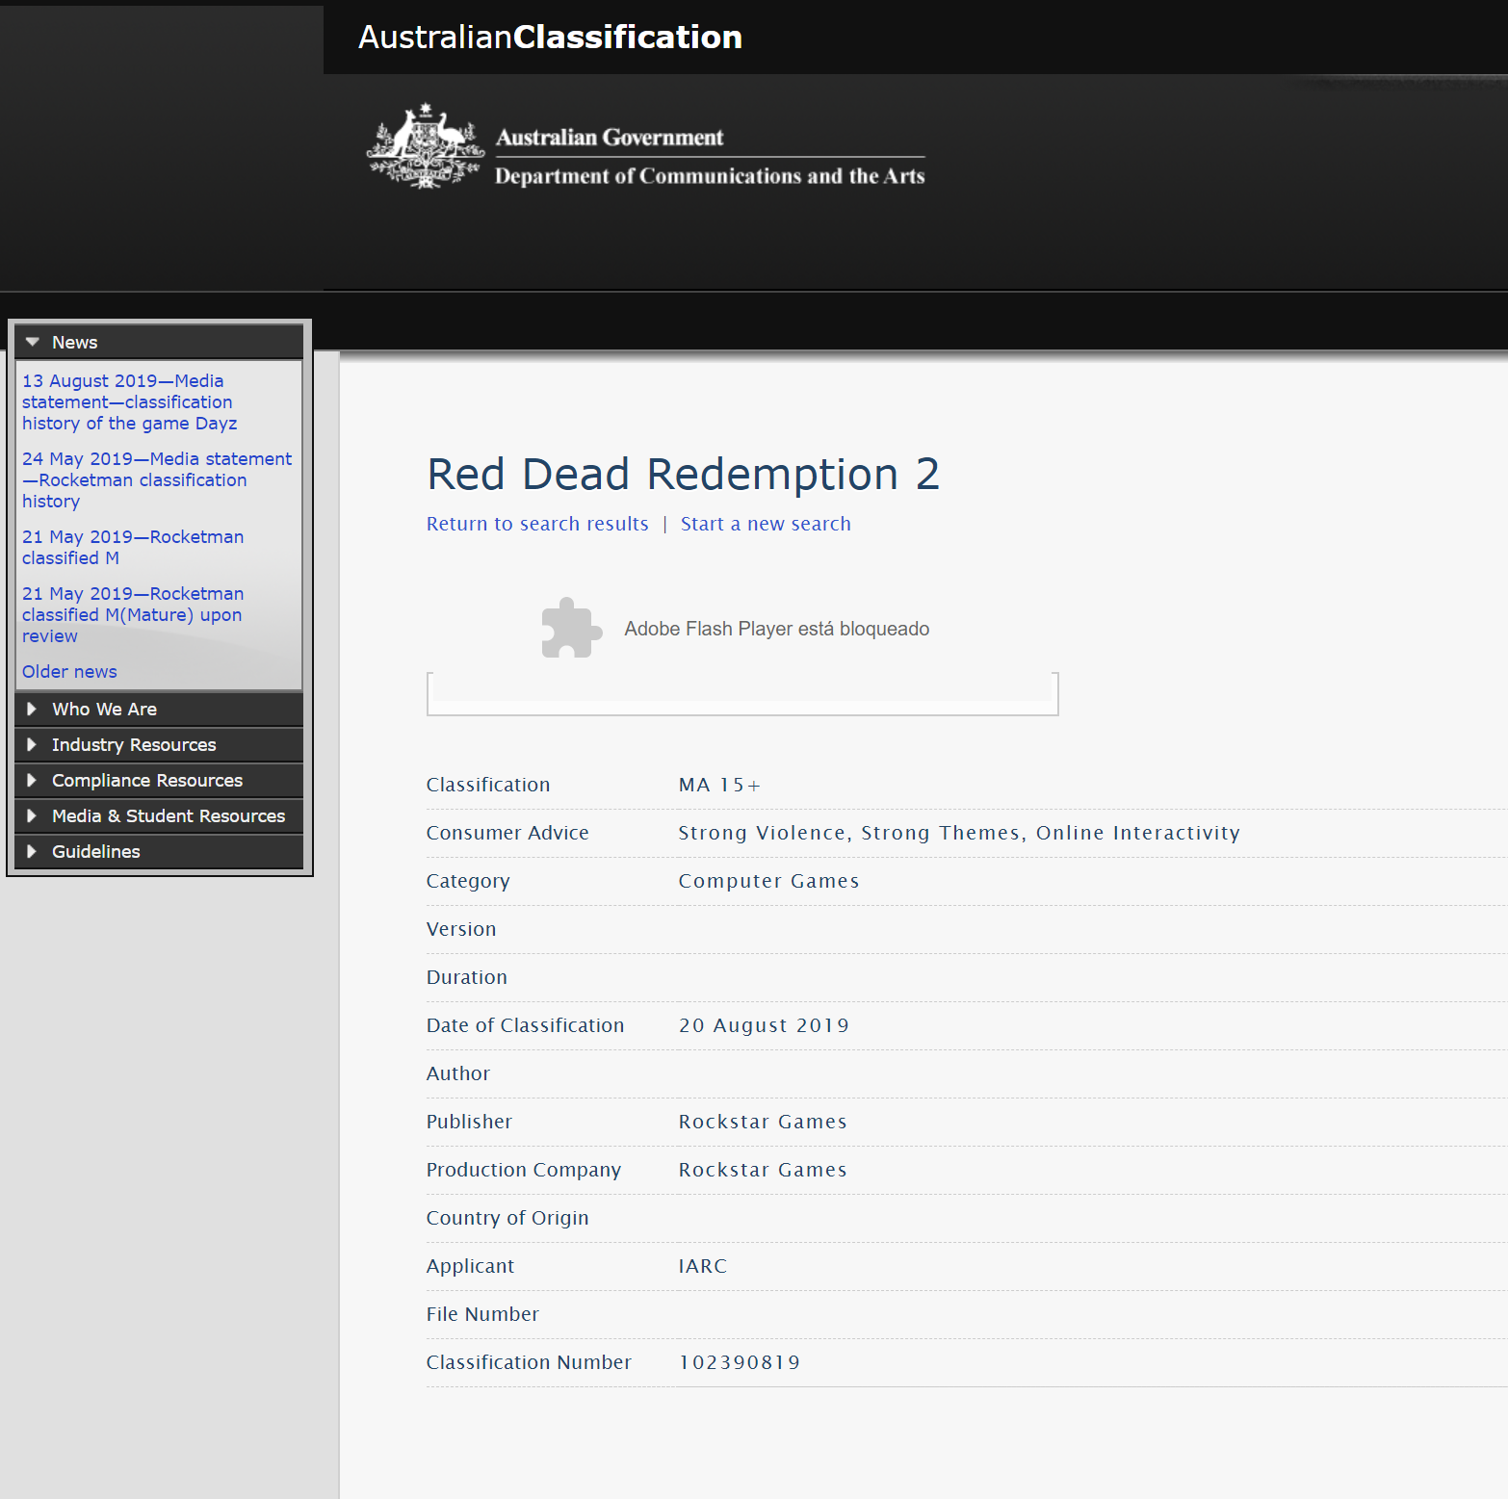The image size is (1508, 1499).
Task: Open Rocketman classified M(Mature) upon review
Action: point(132,614)
